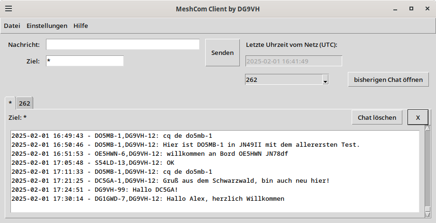Click the Letzte Uhrzeit UTC time field
The height and width of the screenshot is (223, 436).
click(x=294, y=61)
